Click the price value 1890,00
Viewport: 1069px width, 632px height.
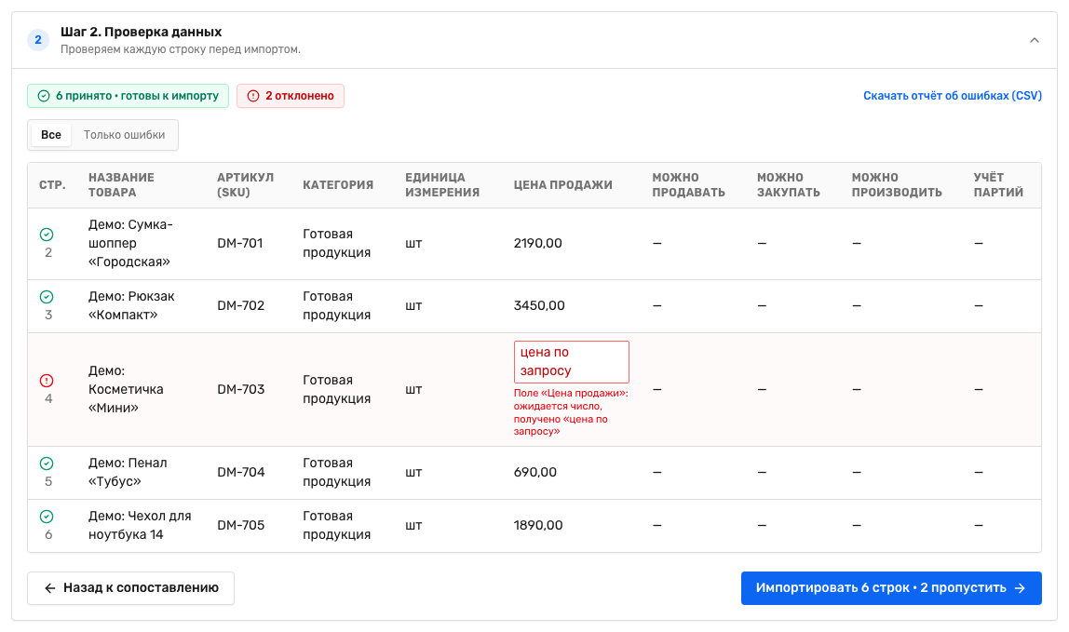click(x=538, y=525)
